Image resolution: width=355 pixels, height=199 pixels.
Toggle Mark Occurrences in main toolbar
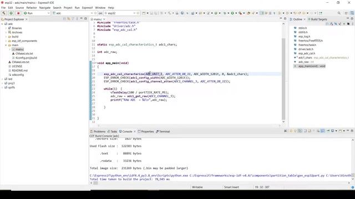point(261,13)
